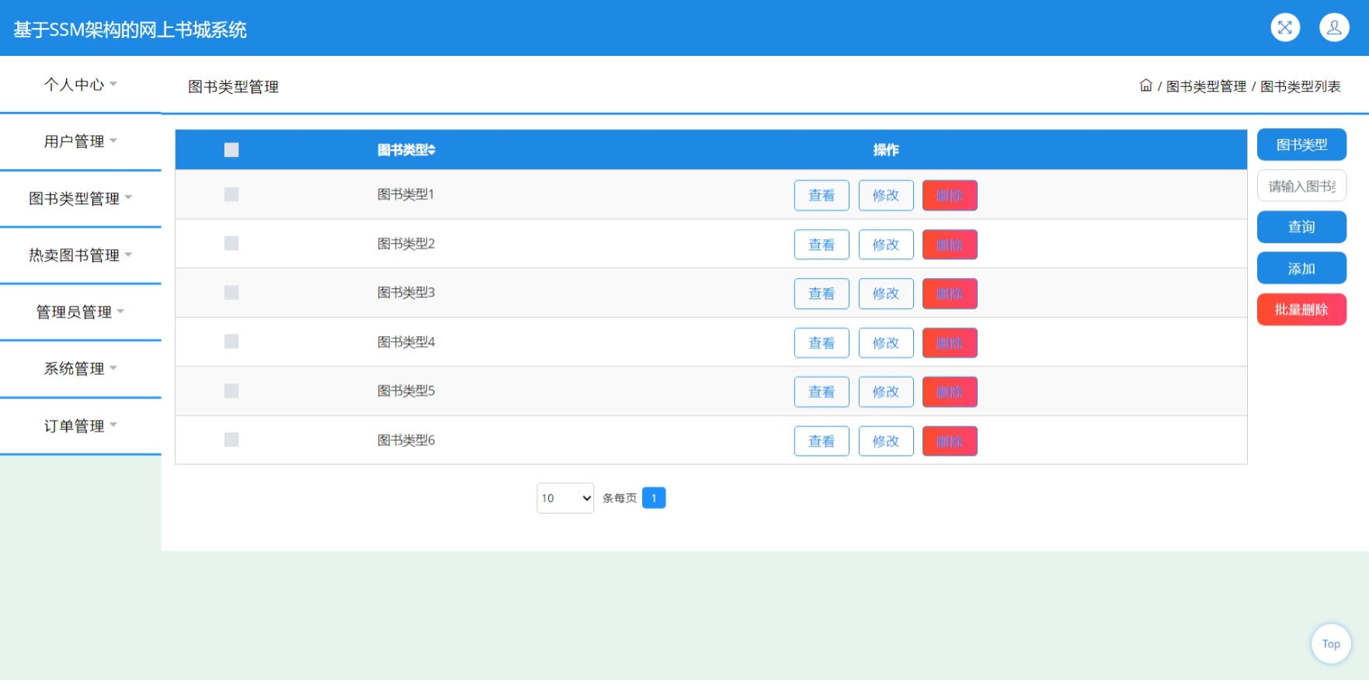Select table cell text 图书类型6
Screen dimensions: 1369x680
click(x=406, y=440)
